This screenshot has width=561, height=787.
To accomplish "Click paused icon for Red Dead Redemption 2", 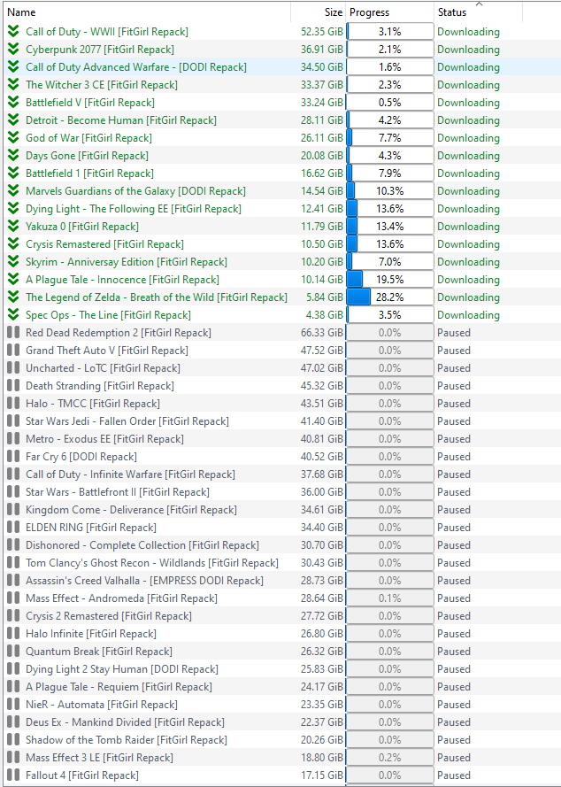I will [x=13, y=332].
